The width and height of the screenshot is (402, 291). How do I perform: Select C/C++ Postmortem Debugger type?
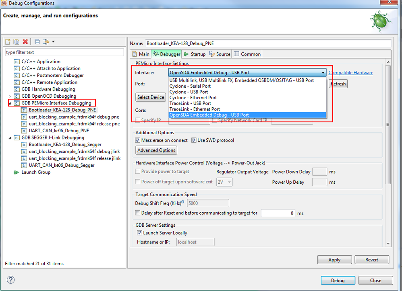coord(52,75)
